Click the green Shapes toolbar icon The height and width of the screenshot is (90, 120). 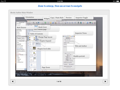[45, 22]
